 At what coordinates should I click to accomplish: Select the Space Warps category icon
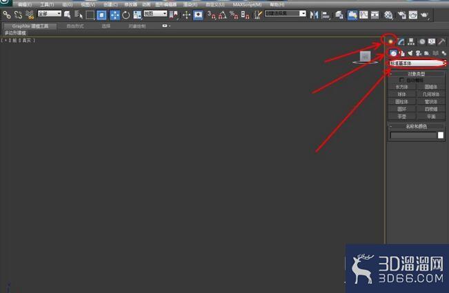click(435, 53)
